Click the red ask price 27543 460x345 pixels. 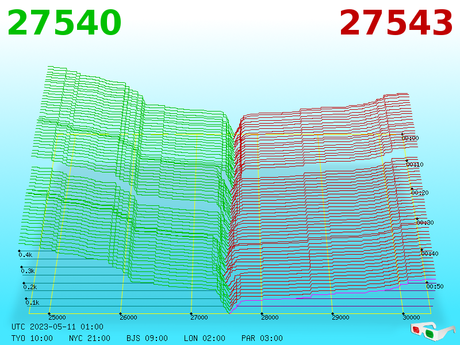pos(396,23)
